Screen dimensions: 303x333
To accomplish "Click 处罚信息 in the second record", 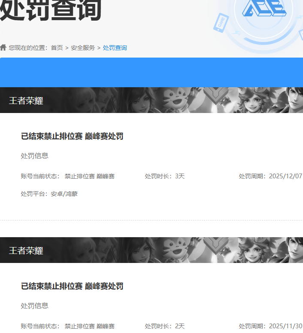I will pyautogui.click(x=35, y=306).
